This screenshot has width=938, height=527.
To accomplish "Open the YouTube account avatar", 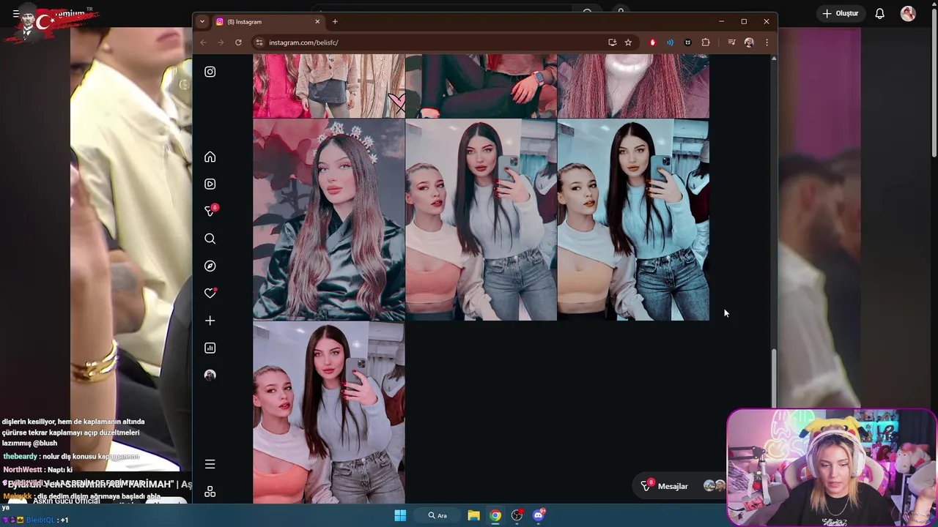I will coord(908,13).
